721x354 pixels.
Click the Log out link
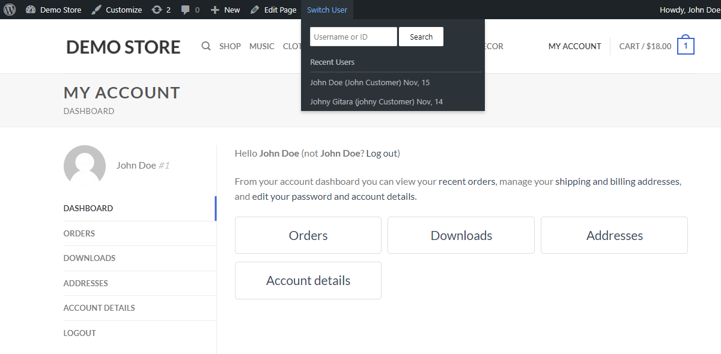[x=382, y=153]
